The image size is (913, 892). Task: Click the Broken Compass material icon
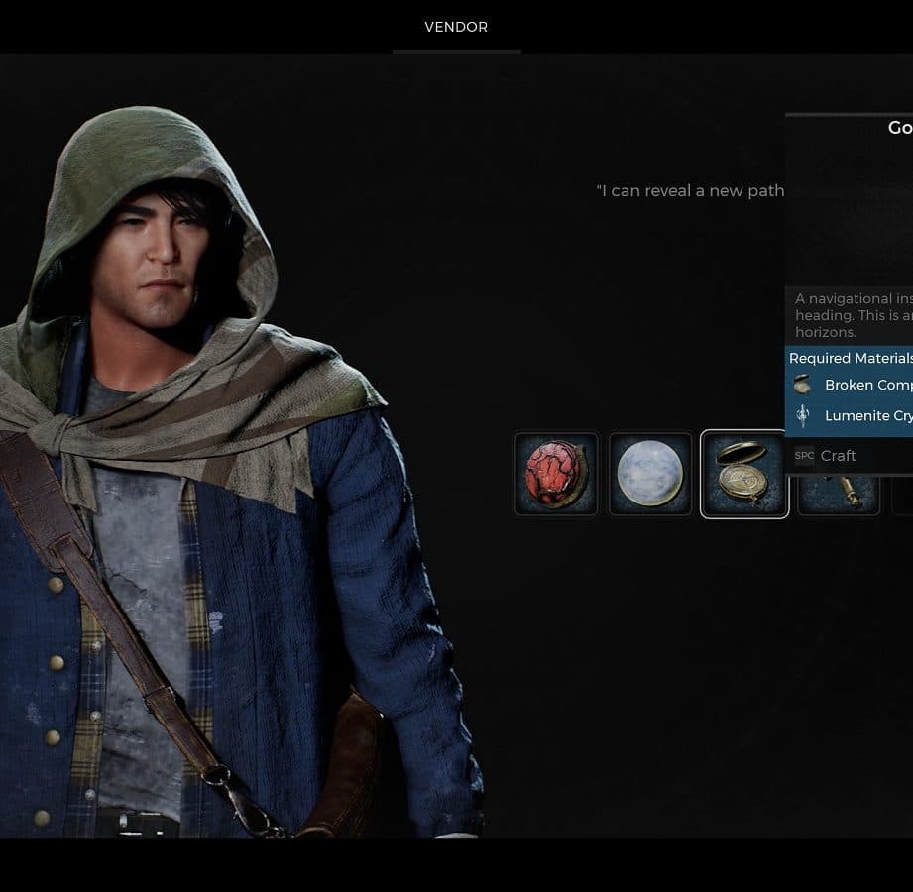(803, 385)
